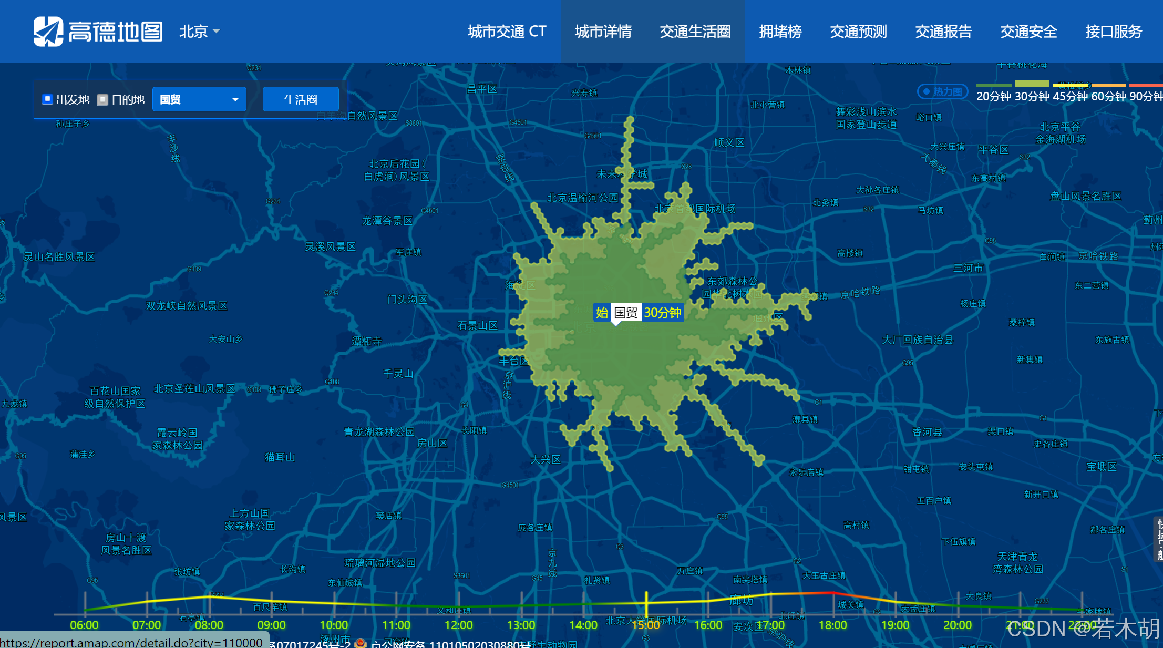Viewport: 1163px width, 648px height.
Task: Go to the 拥堵榜 ranking page
Action: 780,32
